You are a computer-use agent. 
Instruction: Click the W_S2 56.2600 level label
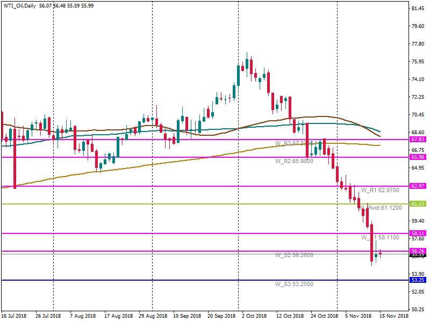294,255
